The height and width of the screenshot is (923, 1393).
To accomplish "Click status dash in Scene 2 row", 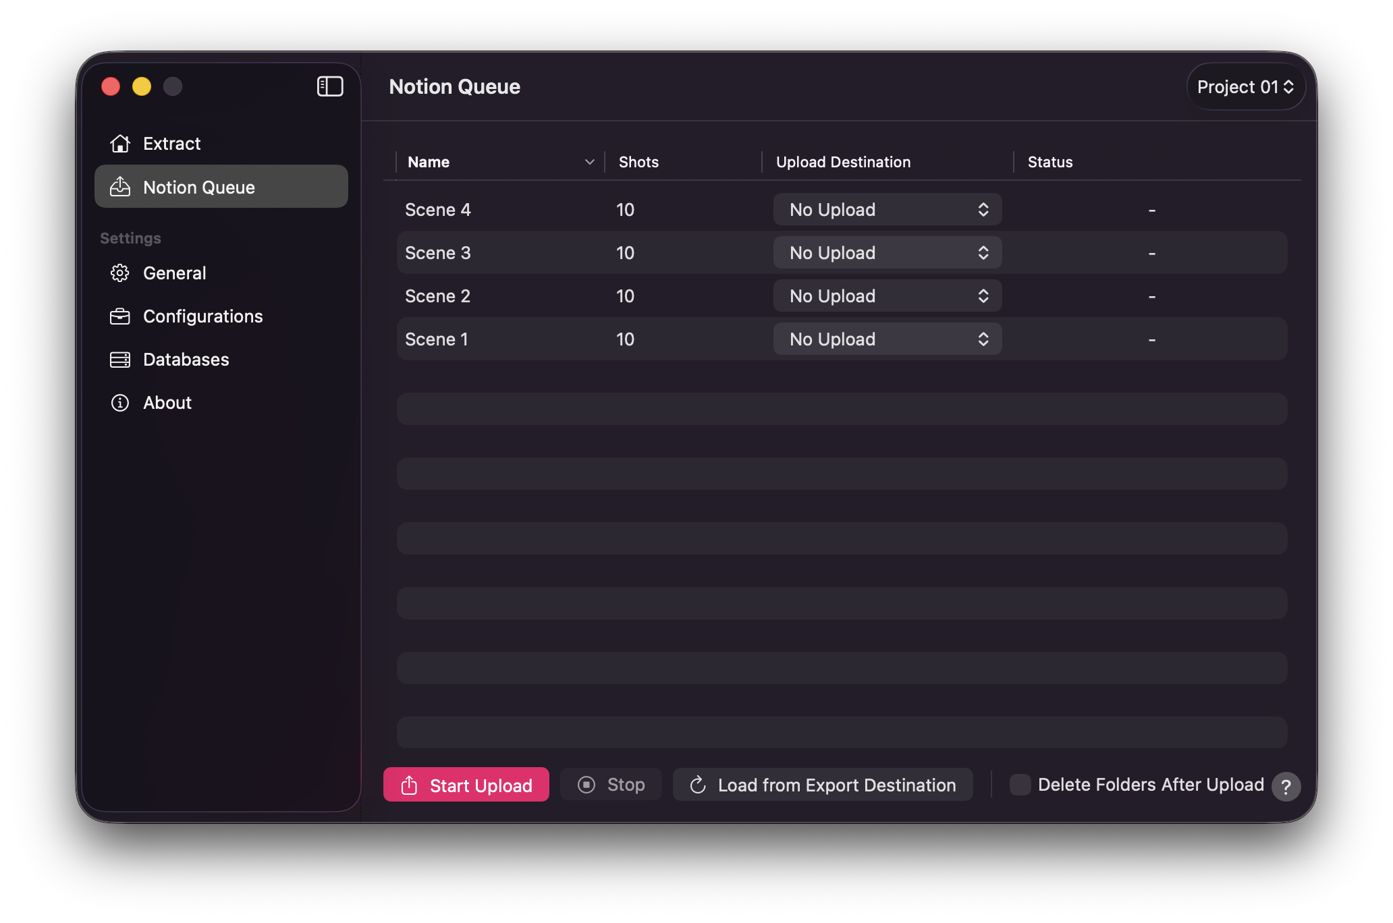I will click(x=1152, y=297).
